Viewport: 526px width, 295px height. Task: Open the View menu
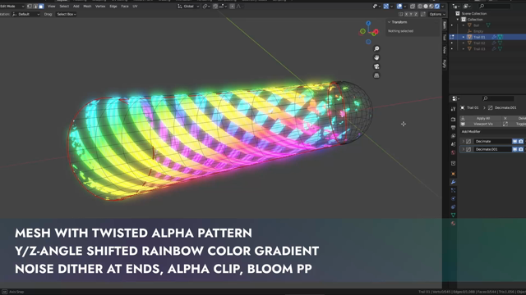[51, 7]
